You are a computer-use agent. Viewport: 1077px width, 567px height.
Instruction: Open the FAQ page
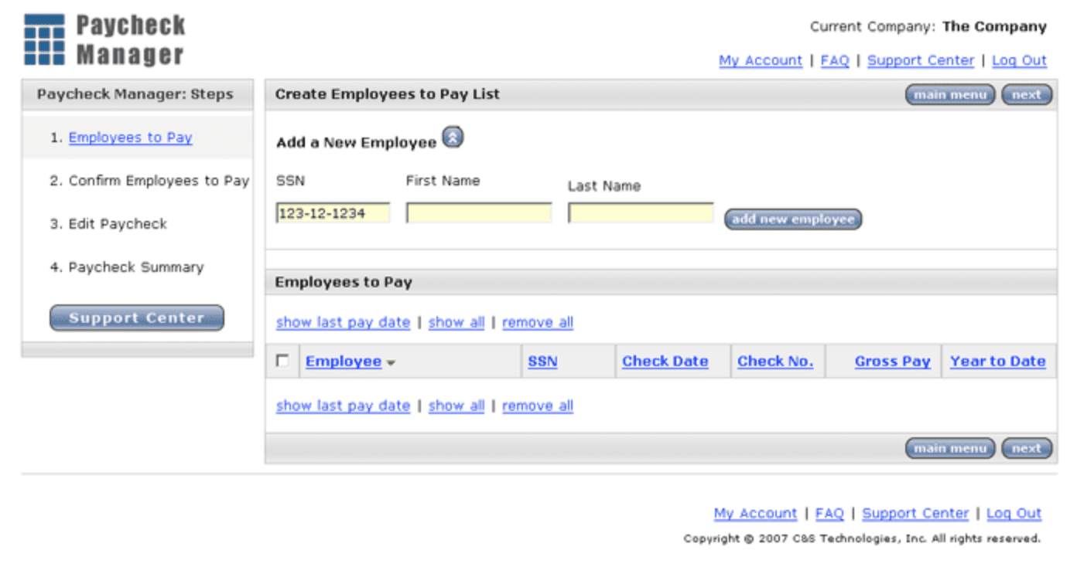834,60
